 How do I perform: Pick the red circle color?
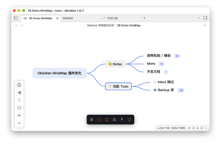[99, 120]
